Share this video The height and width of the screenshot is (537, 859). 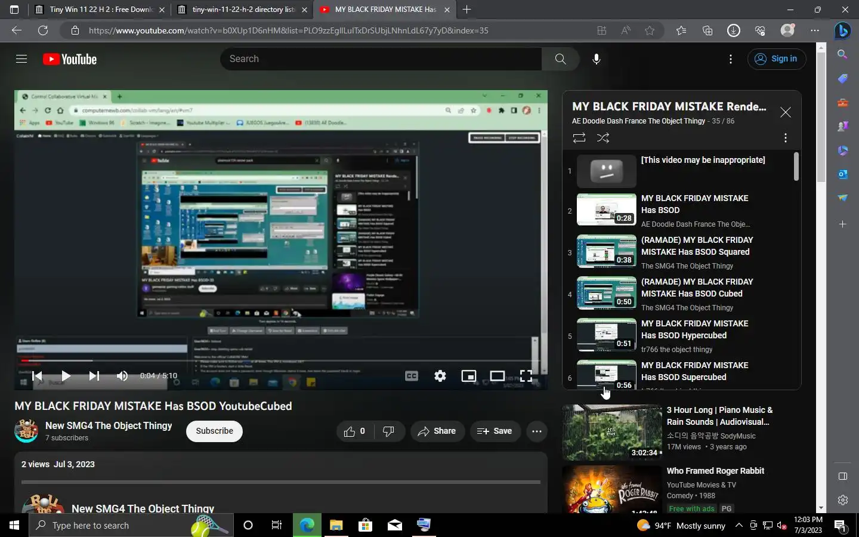pos(437,431)
